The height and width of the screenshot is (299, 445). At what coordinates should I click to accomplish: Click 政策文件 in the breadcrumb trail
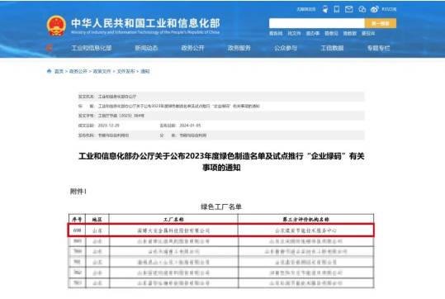102,71
